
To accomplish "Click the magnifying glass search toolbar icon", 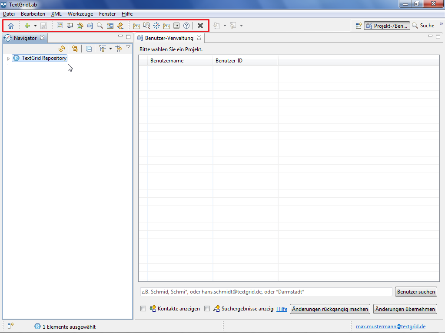I will coord(100,26).
